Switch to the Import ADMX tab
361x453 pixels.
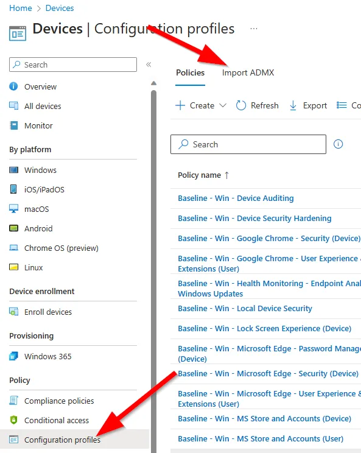tap(248, 72)
